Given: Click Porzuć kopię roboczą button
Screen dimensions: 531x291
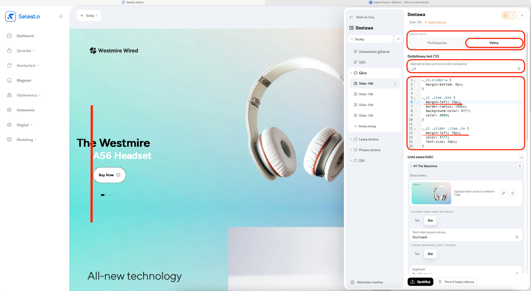Looking at the screenshot, I should 456,282.
